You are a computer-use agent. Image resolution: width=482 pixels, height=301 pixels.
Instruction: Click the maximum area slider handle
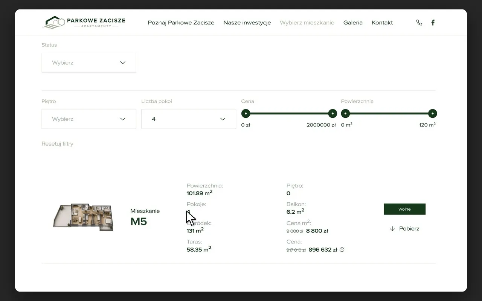click(x=433, y=113)
